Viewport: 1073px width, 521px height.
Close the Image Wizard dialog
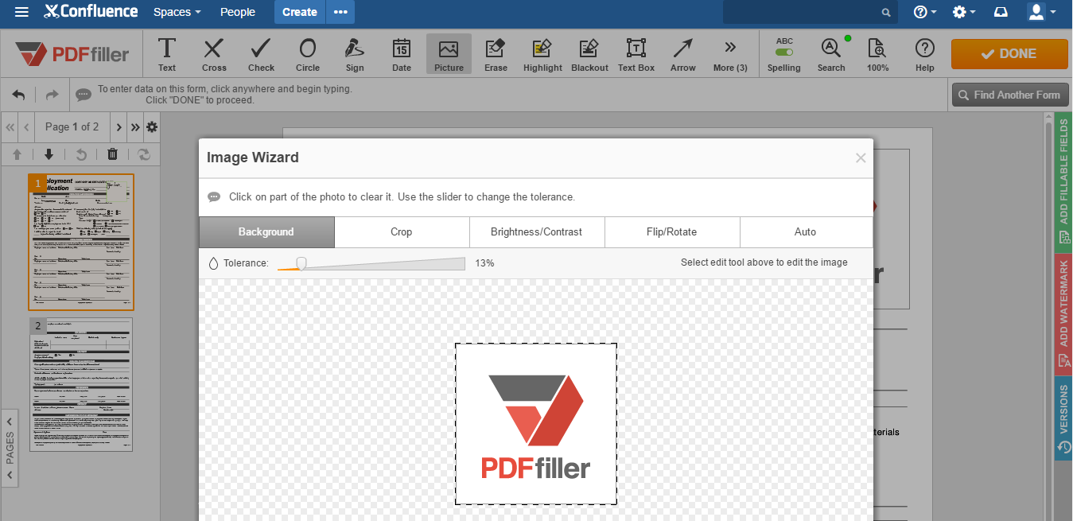coord(860,157)
